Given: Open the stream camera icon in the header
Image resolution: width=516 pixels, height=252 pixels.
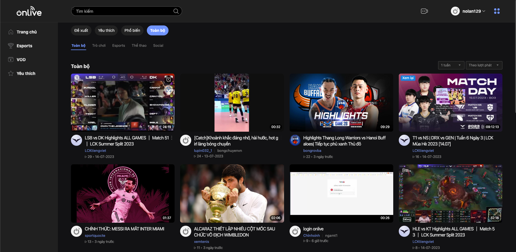Looking at the screenshot, I should tap(424, 11).
